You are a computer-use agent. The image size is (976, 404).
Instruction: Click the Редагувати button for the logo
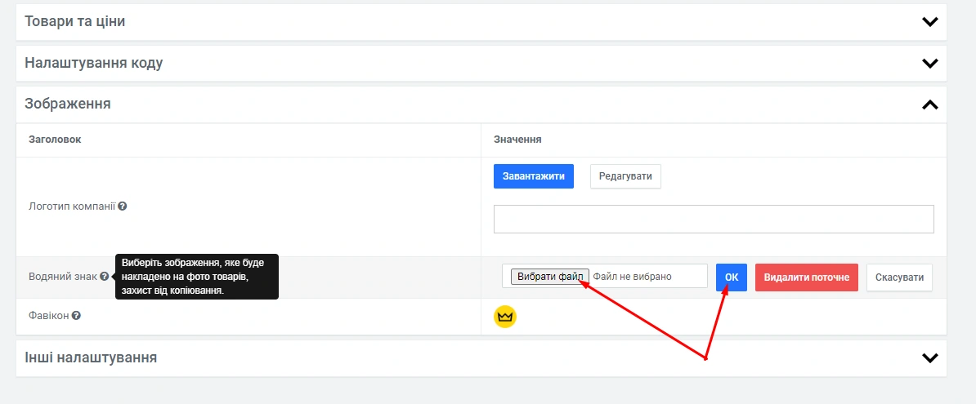pos(625,176)
